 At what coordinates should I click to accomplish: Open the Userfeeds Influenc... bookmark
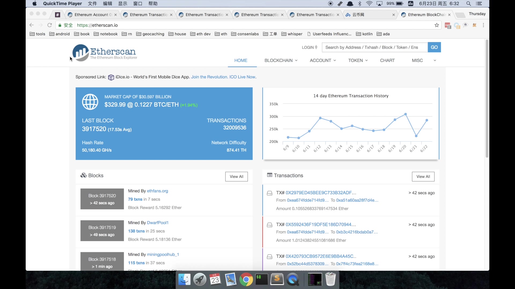point(329,34)
